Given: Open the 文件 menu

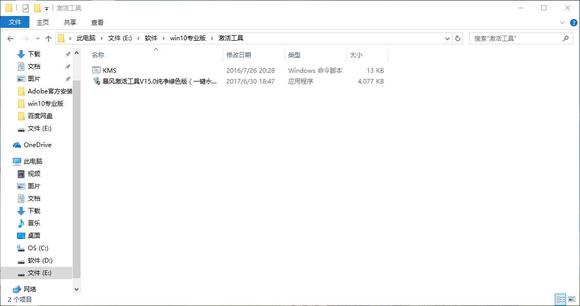Looking at the screenshot, I should click(x=15, y=22).
